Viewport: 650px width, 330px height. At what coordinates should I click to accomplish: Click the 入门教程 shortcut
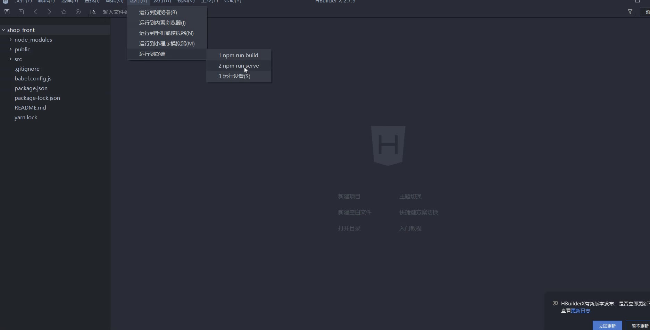(x=410, y=228)
